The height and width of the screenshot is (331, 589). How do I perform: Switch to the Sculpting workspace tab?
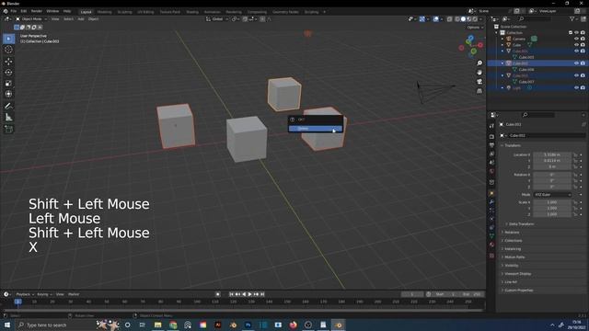point(125,12)
